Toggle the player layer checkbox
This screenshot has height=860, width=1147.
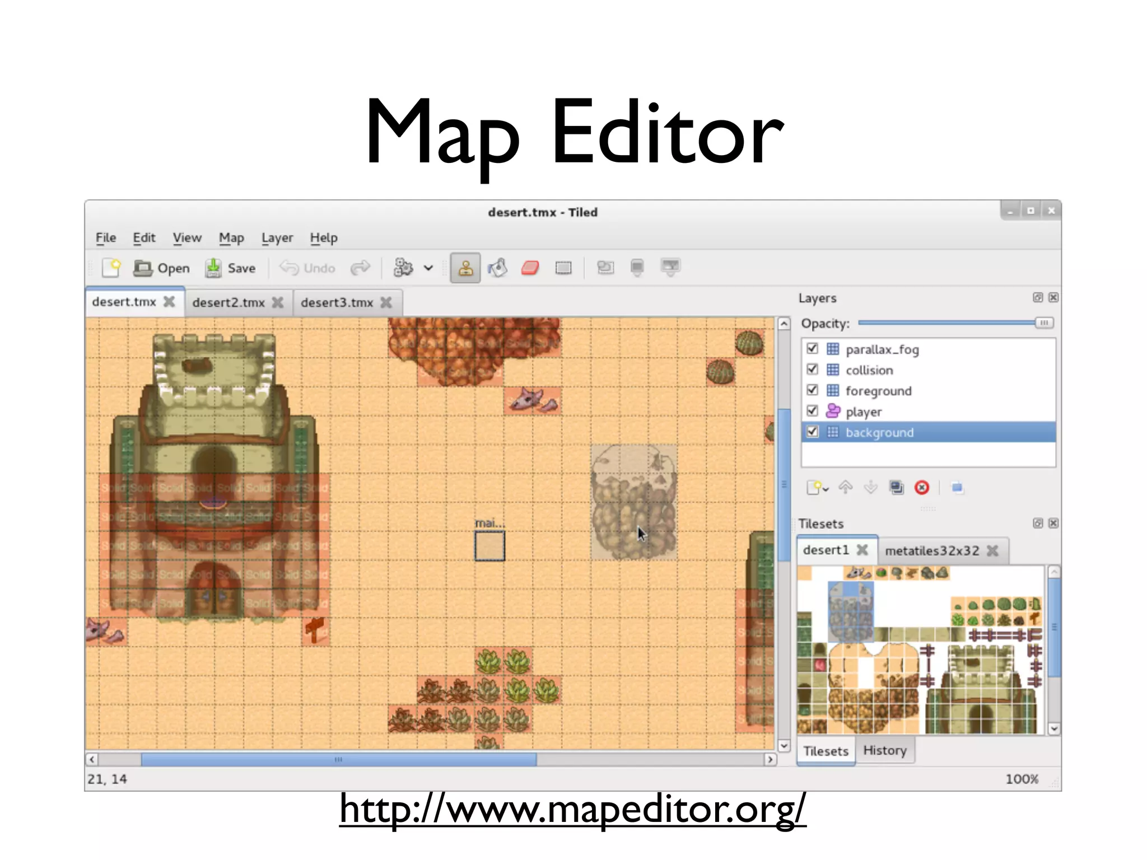(x=812, y=411)
